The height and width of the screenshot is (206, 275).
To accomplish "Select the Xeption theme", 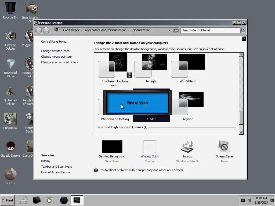I will (188, 106).
